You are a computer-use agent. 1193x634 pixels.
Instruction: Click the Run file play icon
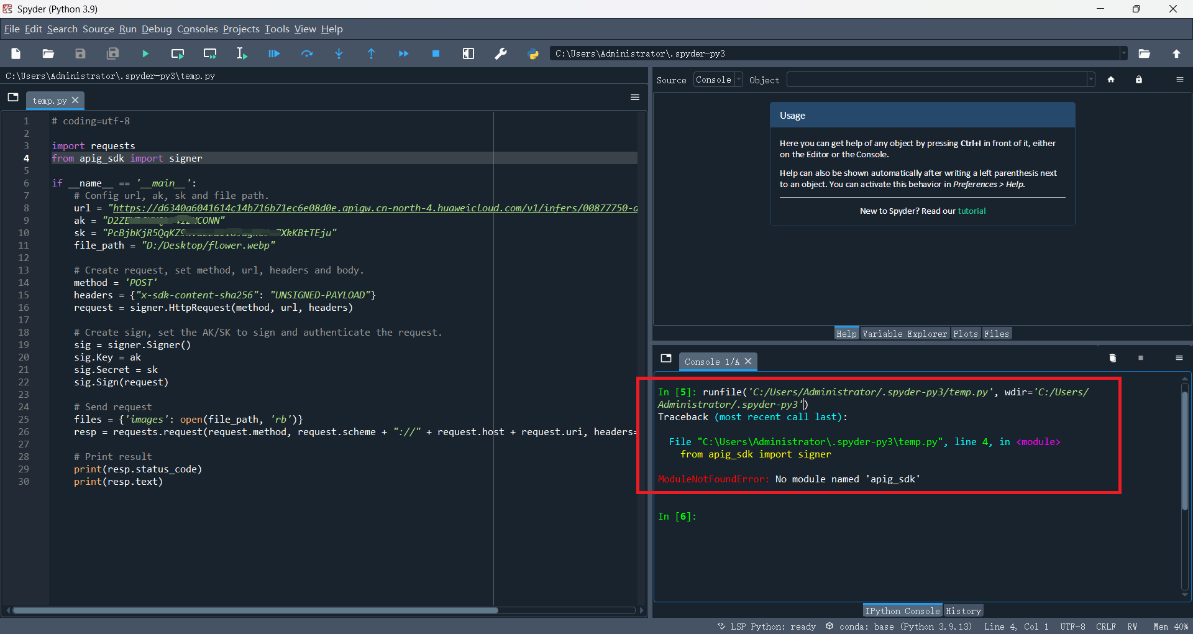(x=145, y=54)
